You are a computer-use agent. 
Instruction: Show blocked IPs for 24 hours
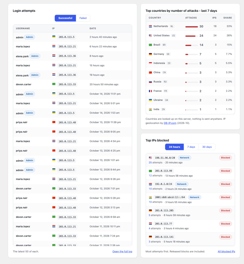[x=174, y=147]
